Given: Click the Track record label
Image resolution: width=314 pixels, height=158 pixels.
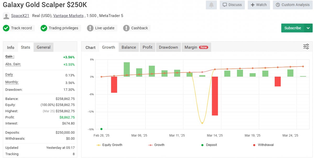Looking at the screenshot, I should point(21,28).
